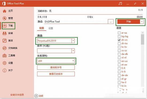
Task: Expand the arrow next to 开始 button
Action: pyautogui.click(x=142, y=21)
